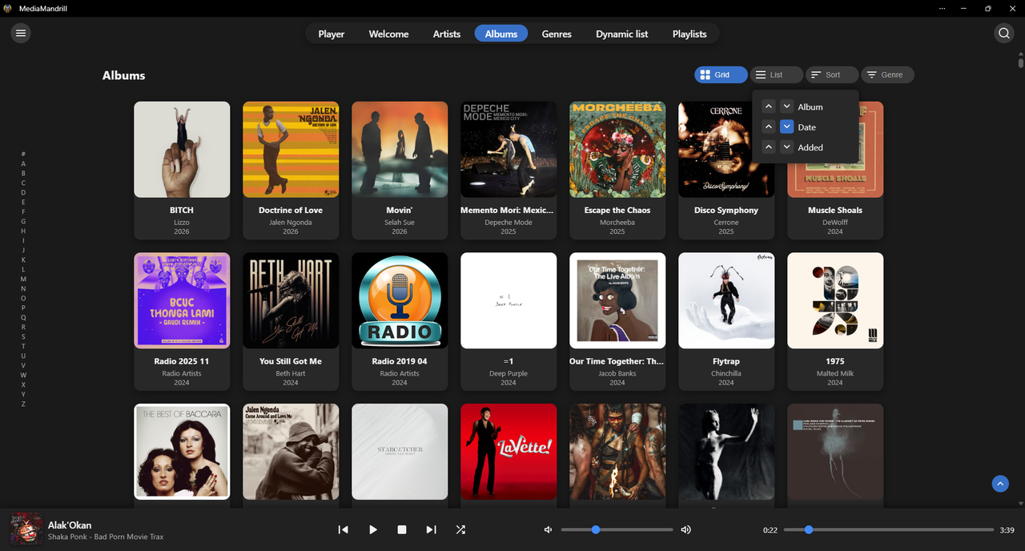The image size is (1025, 551).
Task: Click the vertical scrollbar thumb
Action: pos(1020,62)
